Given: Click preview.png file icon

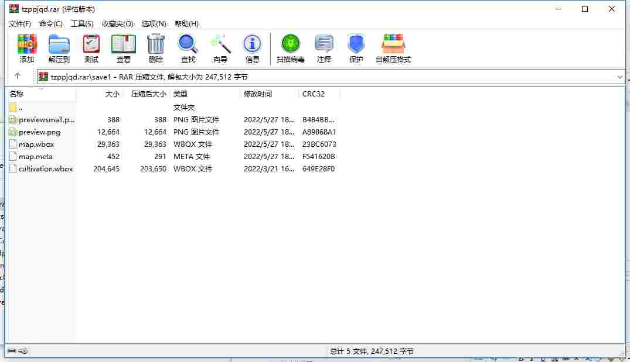Looking at the screenshot, I should coord(13,132).
